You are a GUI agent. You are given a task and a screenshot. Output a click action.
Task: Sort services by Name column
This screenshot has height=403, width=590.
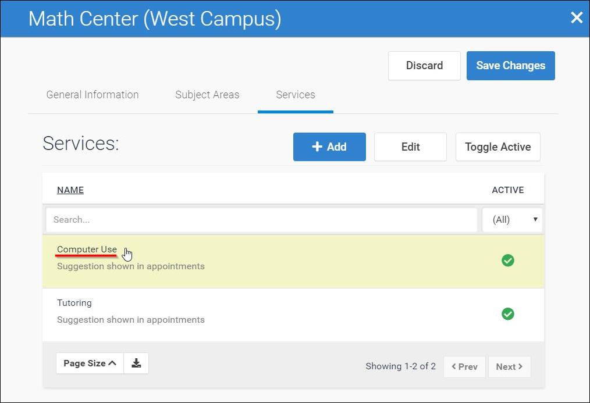click(70, 190)
